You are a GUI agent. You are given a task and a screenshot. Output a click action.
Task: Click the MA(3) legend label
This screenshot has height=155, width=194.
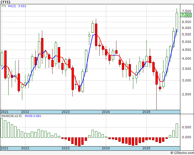pyautogui.click(x=12, y=6)
